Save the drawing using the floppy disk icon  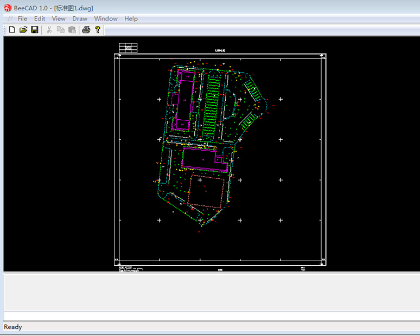pyautogui.click(x=35, y=30)
